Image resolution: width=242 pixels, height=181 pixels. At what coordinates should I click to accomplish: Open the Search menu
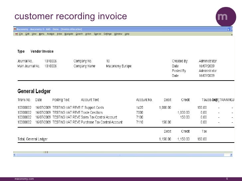[79, 34]
